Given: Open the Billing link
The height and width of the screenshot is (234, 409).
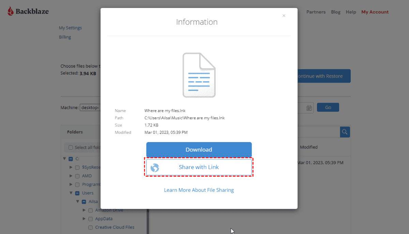Looking at the screenshot, I should [65, 37].
